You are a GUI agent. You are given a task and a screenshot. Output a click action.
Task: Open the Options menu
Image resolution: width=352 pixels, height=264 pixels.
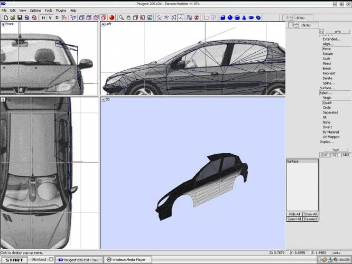(x=35, y=11)
